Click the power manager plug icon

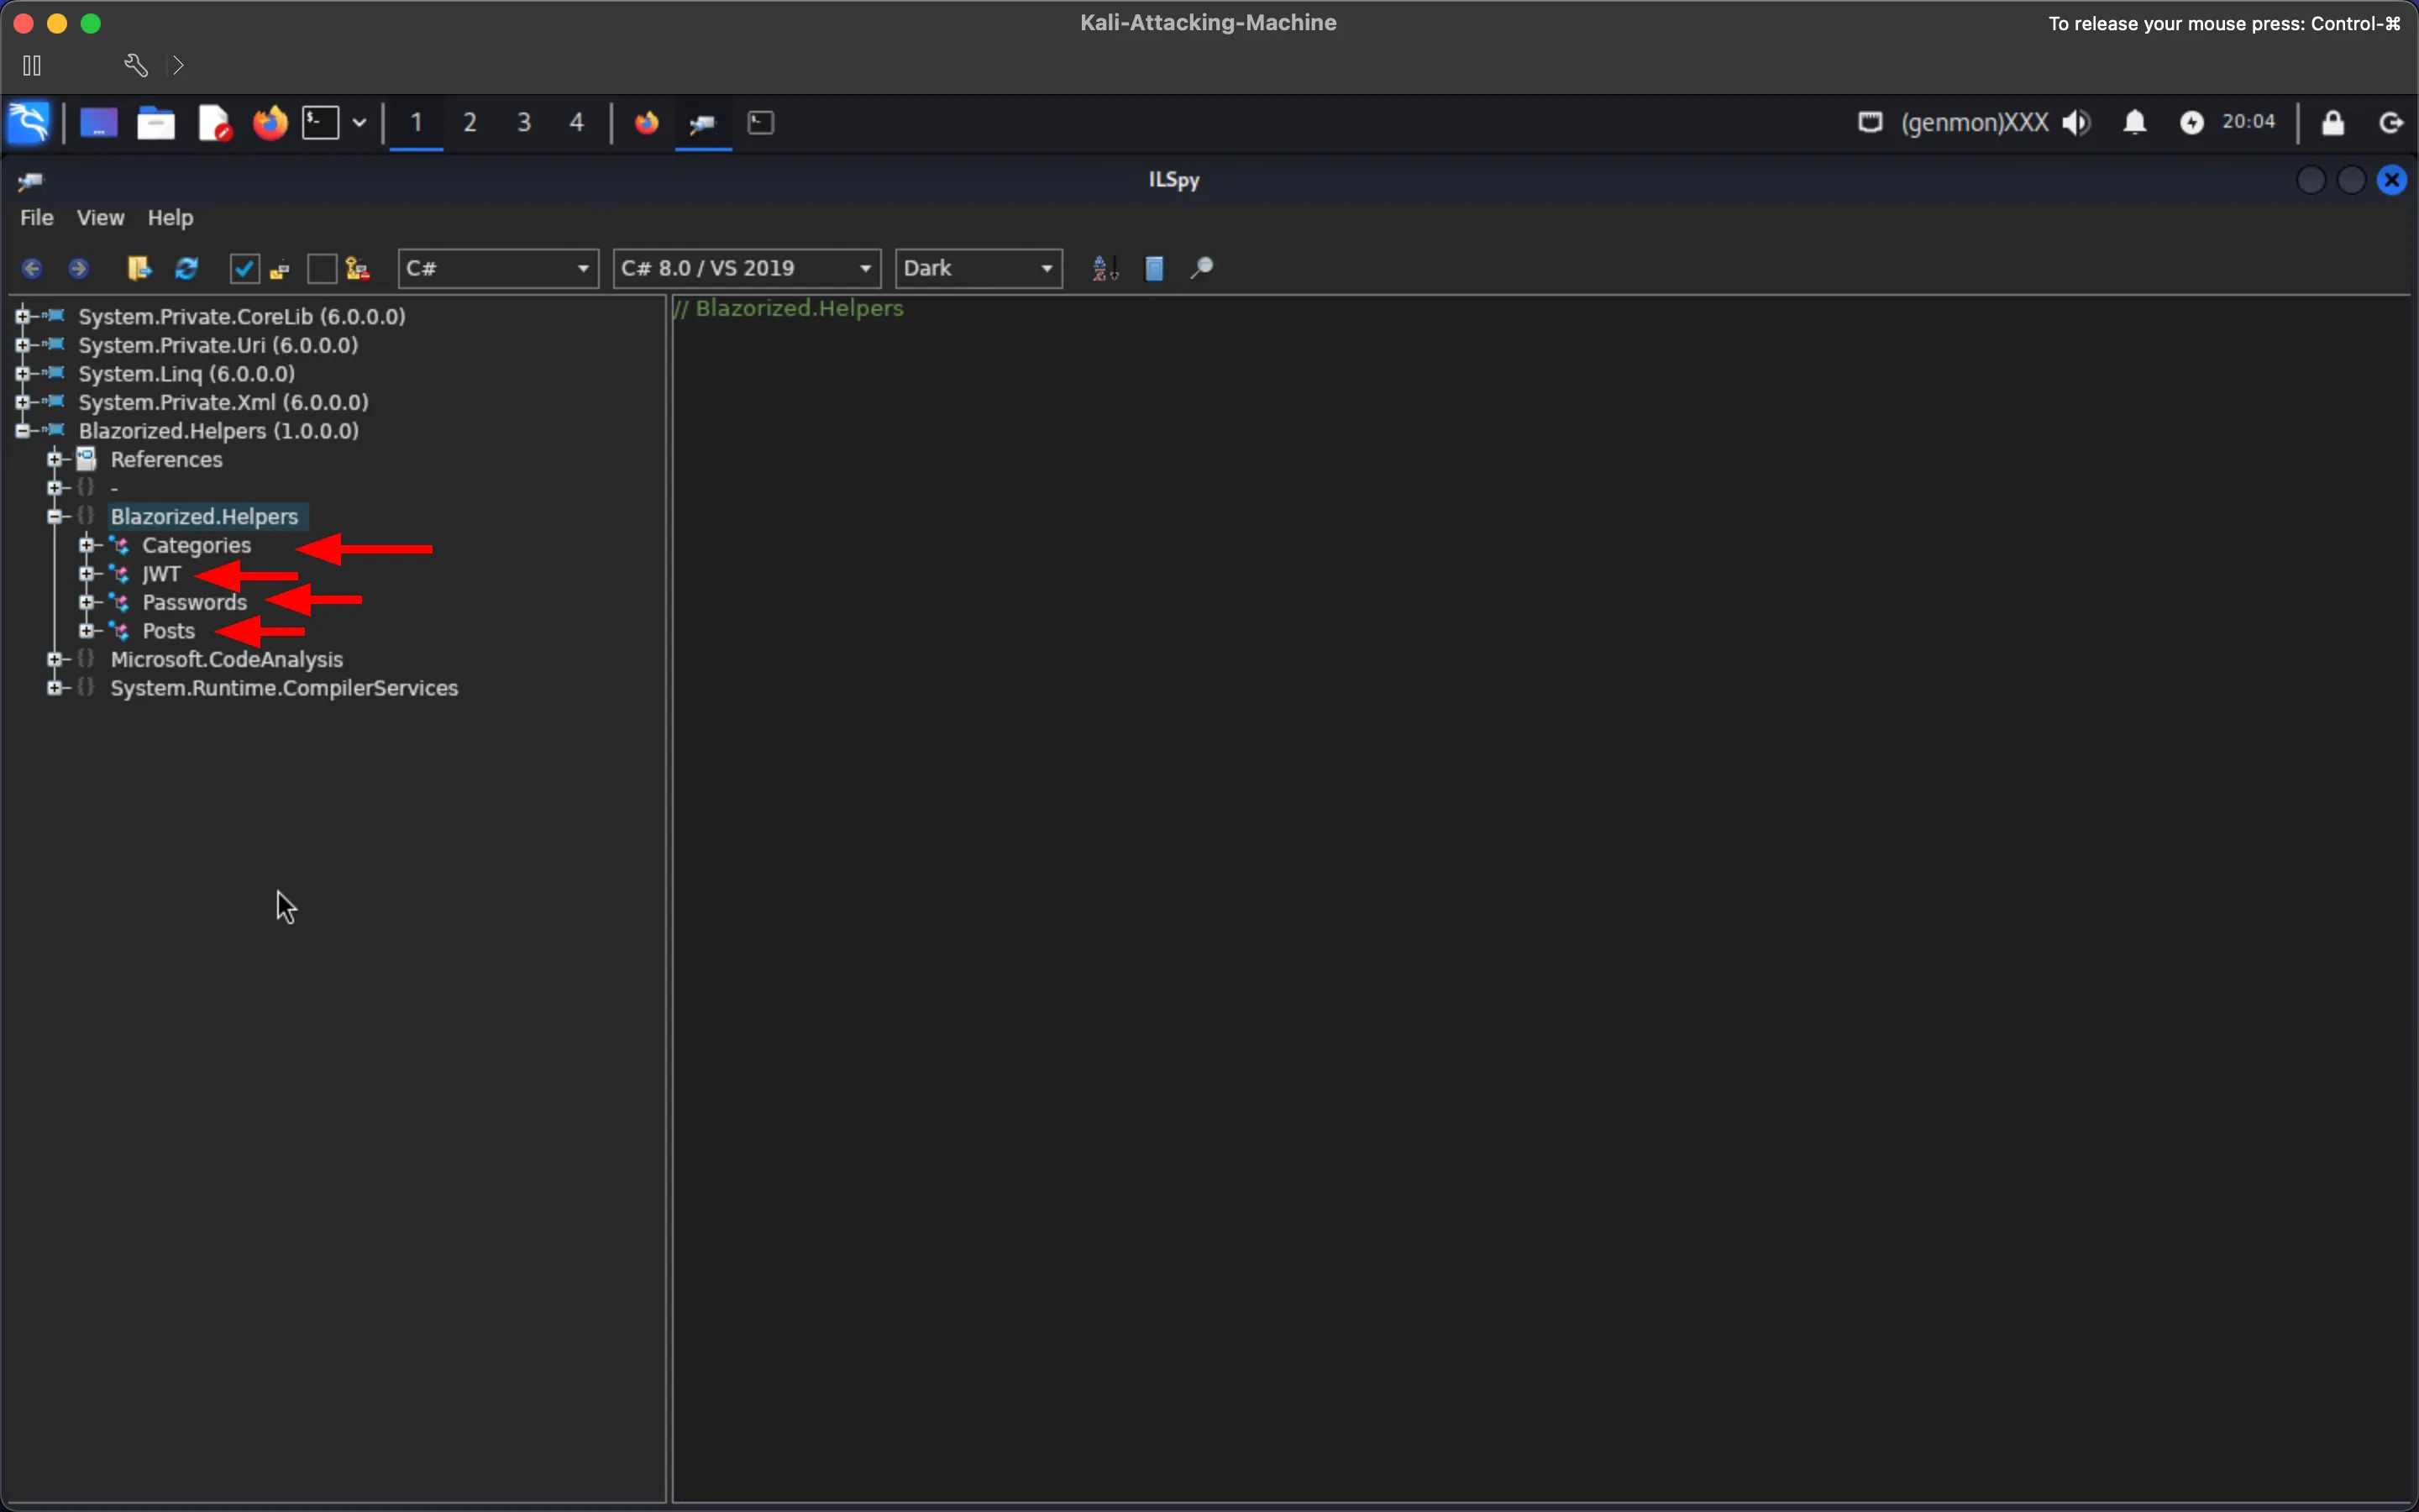(x=2191, y=123)
